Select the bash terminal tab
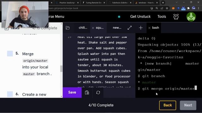This screenshot has height=113, width=202. (x=156, y=28)
